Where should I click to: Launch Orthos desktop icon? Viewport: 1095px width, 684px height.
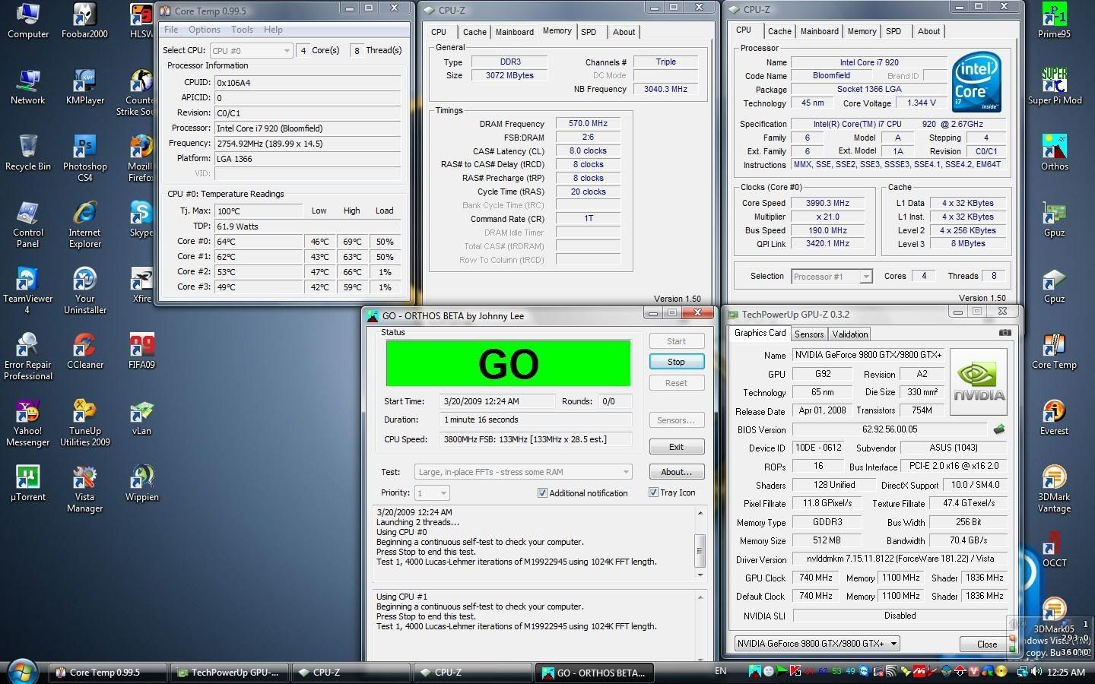1054,153
